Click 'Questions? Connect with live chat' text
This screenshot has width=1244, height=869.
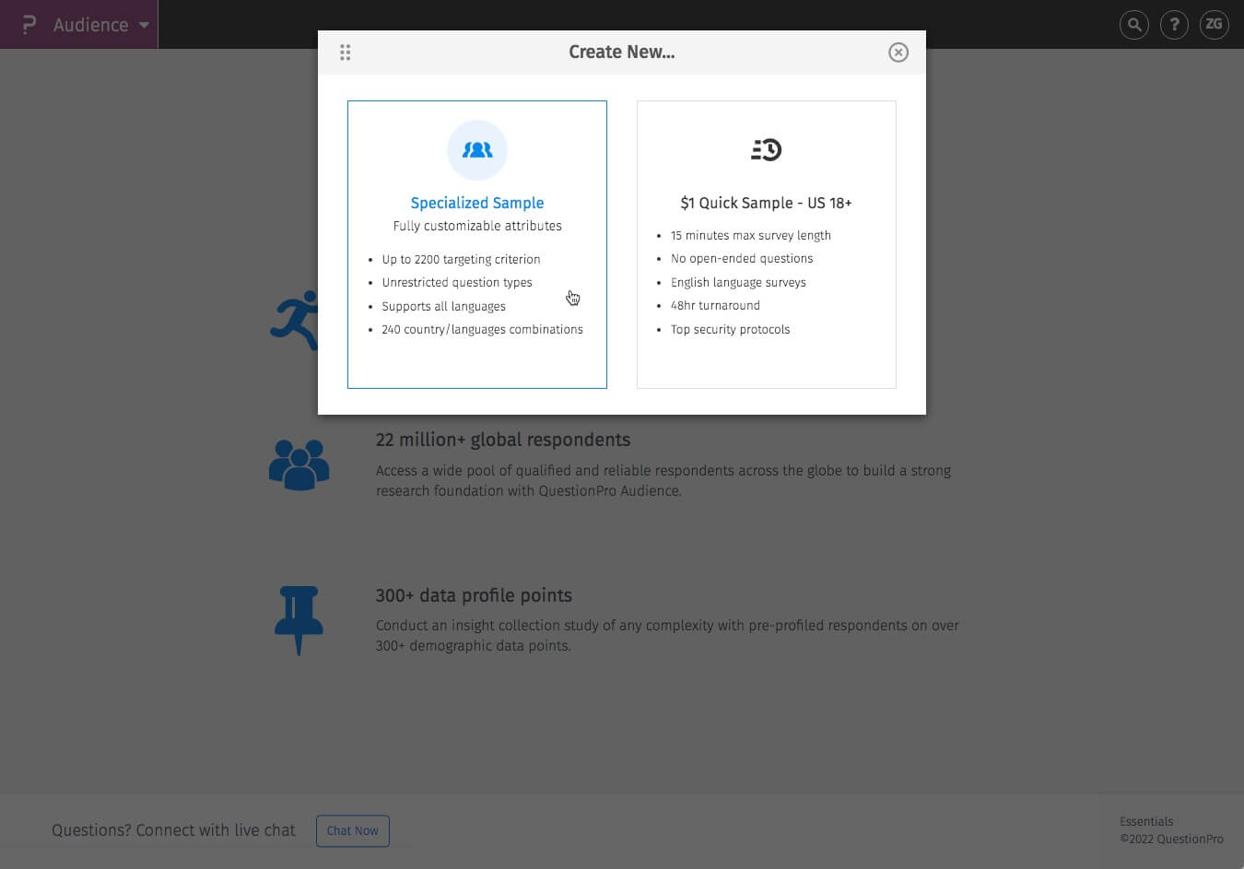click(x=173, y=830)
